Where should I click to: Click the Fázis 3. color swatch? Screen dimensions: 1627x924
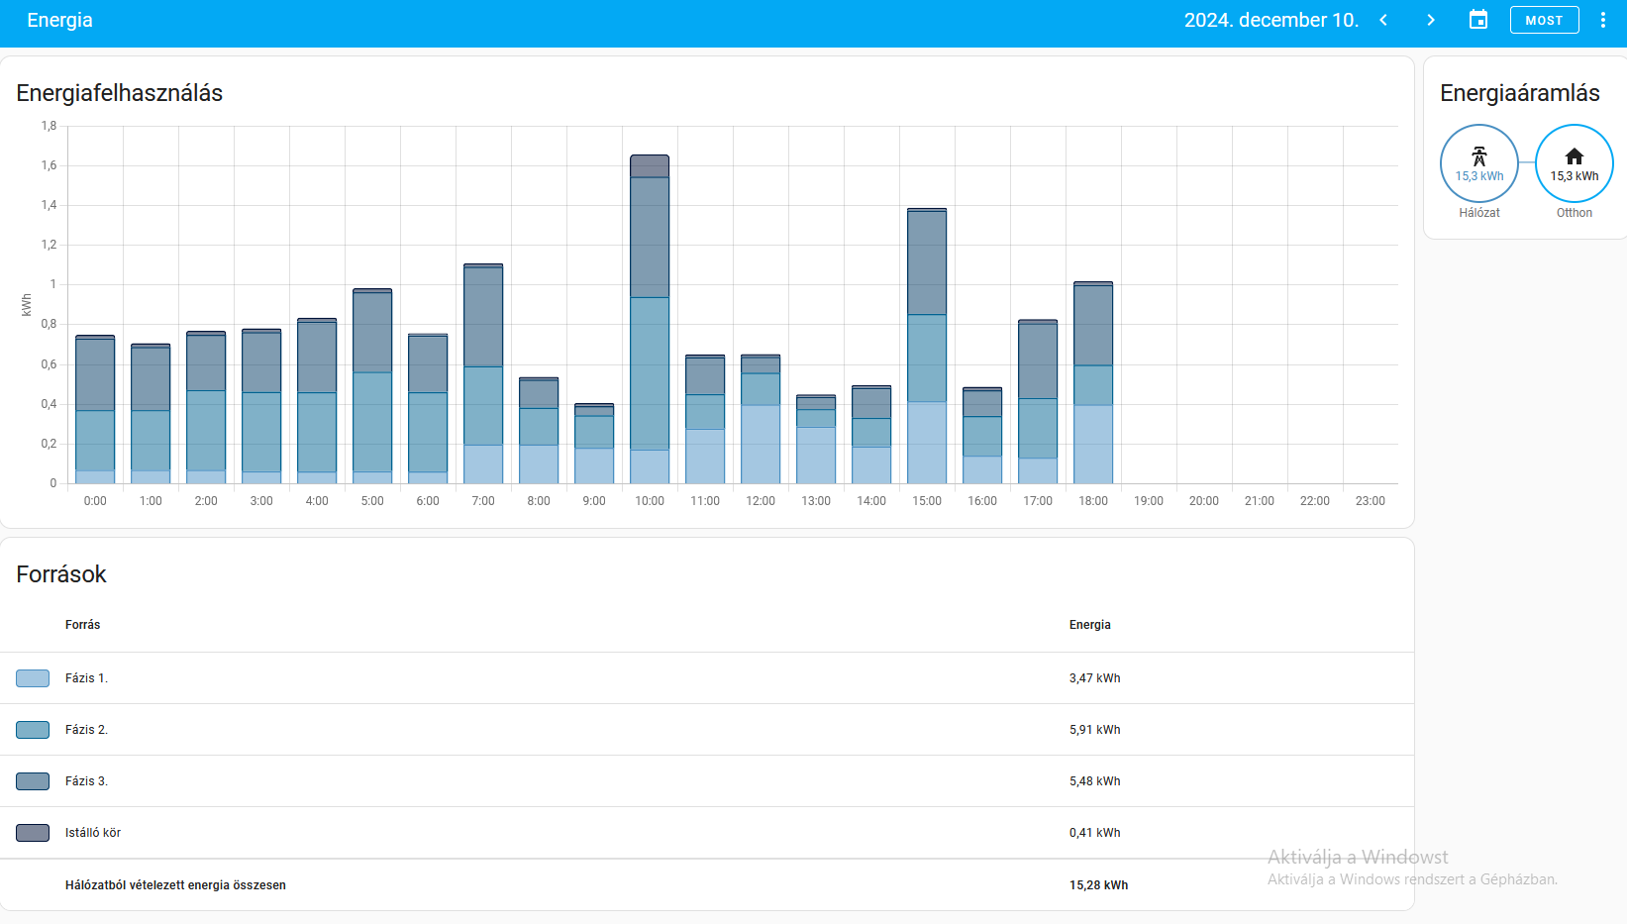click(x=33, y=781)
